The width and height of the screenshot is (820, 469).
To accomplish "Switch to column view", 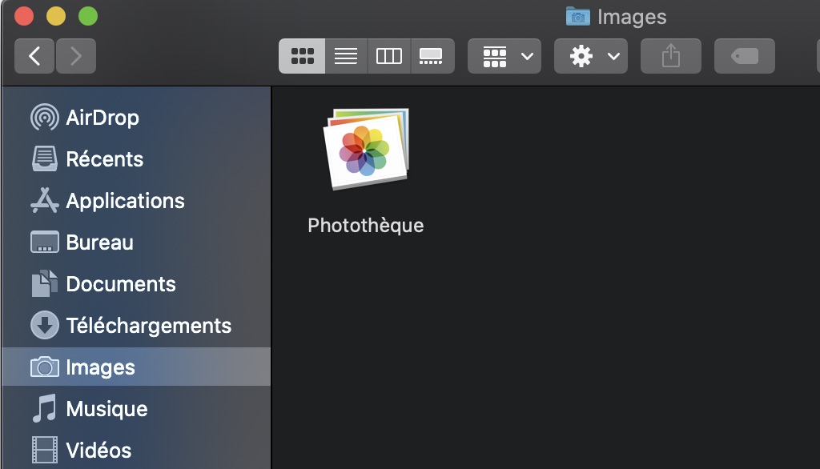I will click(x=389, y=56).
